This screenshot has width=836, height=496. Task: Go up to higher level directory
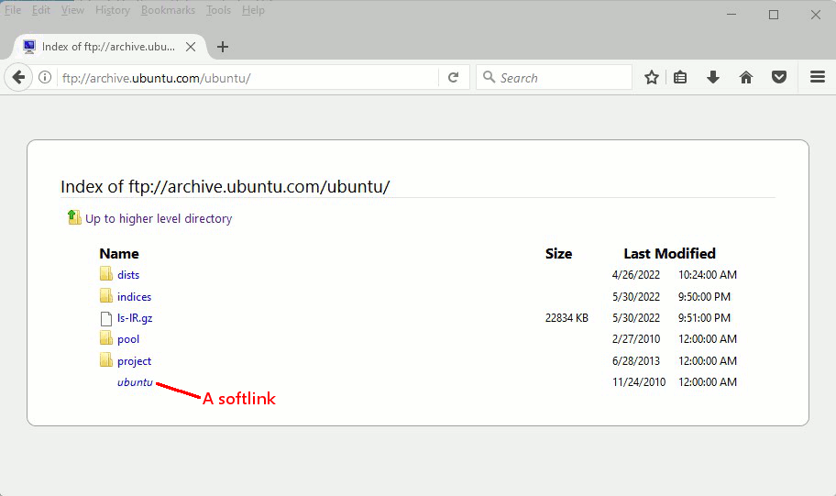pyautogui.click(x=159, y=219)
